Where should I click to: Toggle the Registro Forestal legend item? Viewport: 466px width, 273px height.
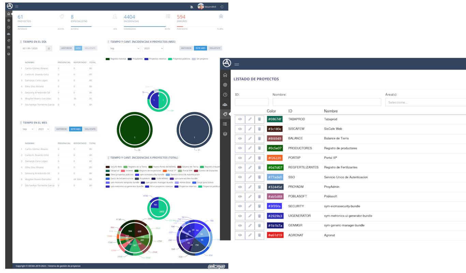pyautogui.click(x=116, y=59)
